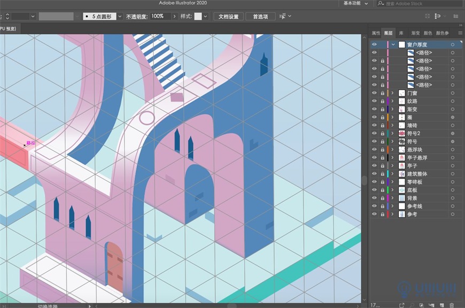Toggle visibility of the 符号2 layer
465x308 pixels.
375,133
